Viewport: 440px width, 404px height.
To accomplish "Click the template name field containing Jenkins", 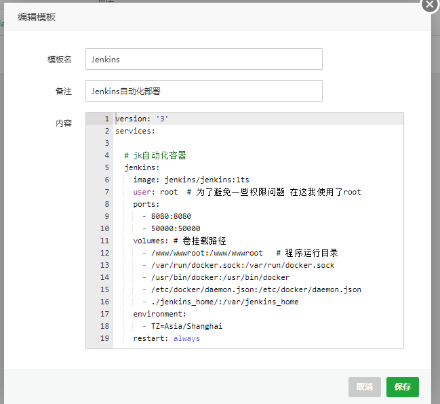I will point(204,59).
